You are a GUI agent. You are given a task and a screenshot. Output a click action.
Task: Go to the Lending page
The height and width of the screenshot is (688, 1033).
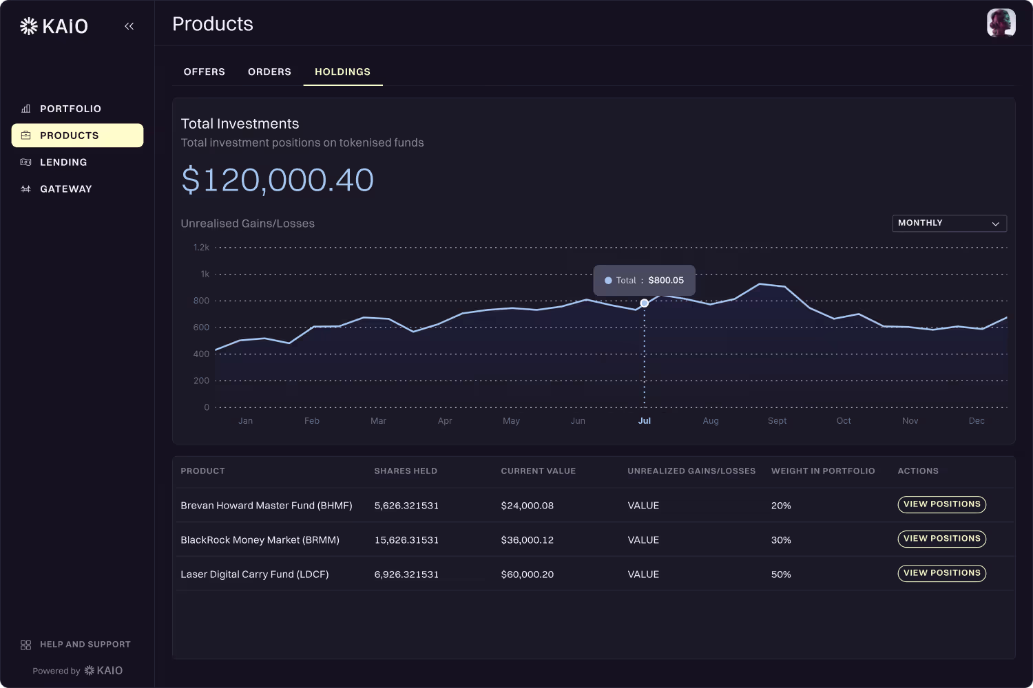tap(77, 162)
